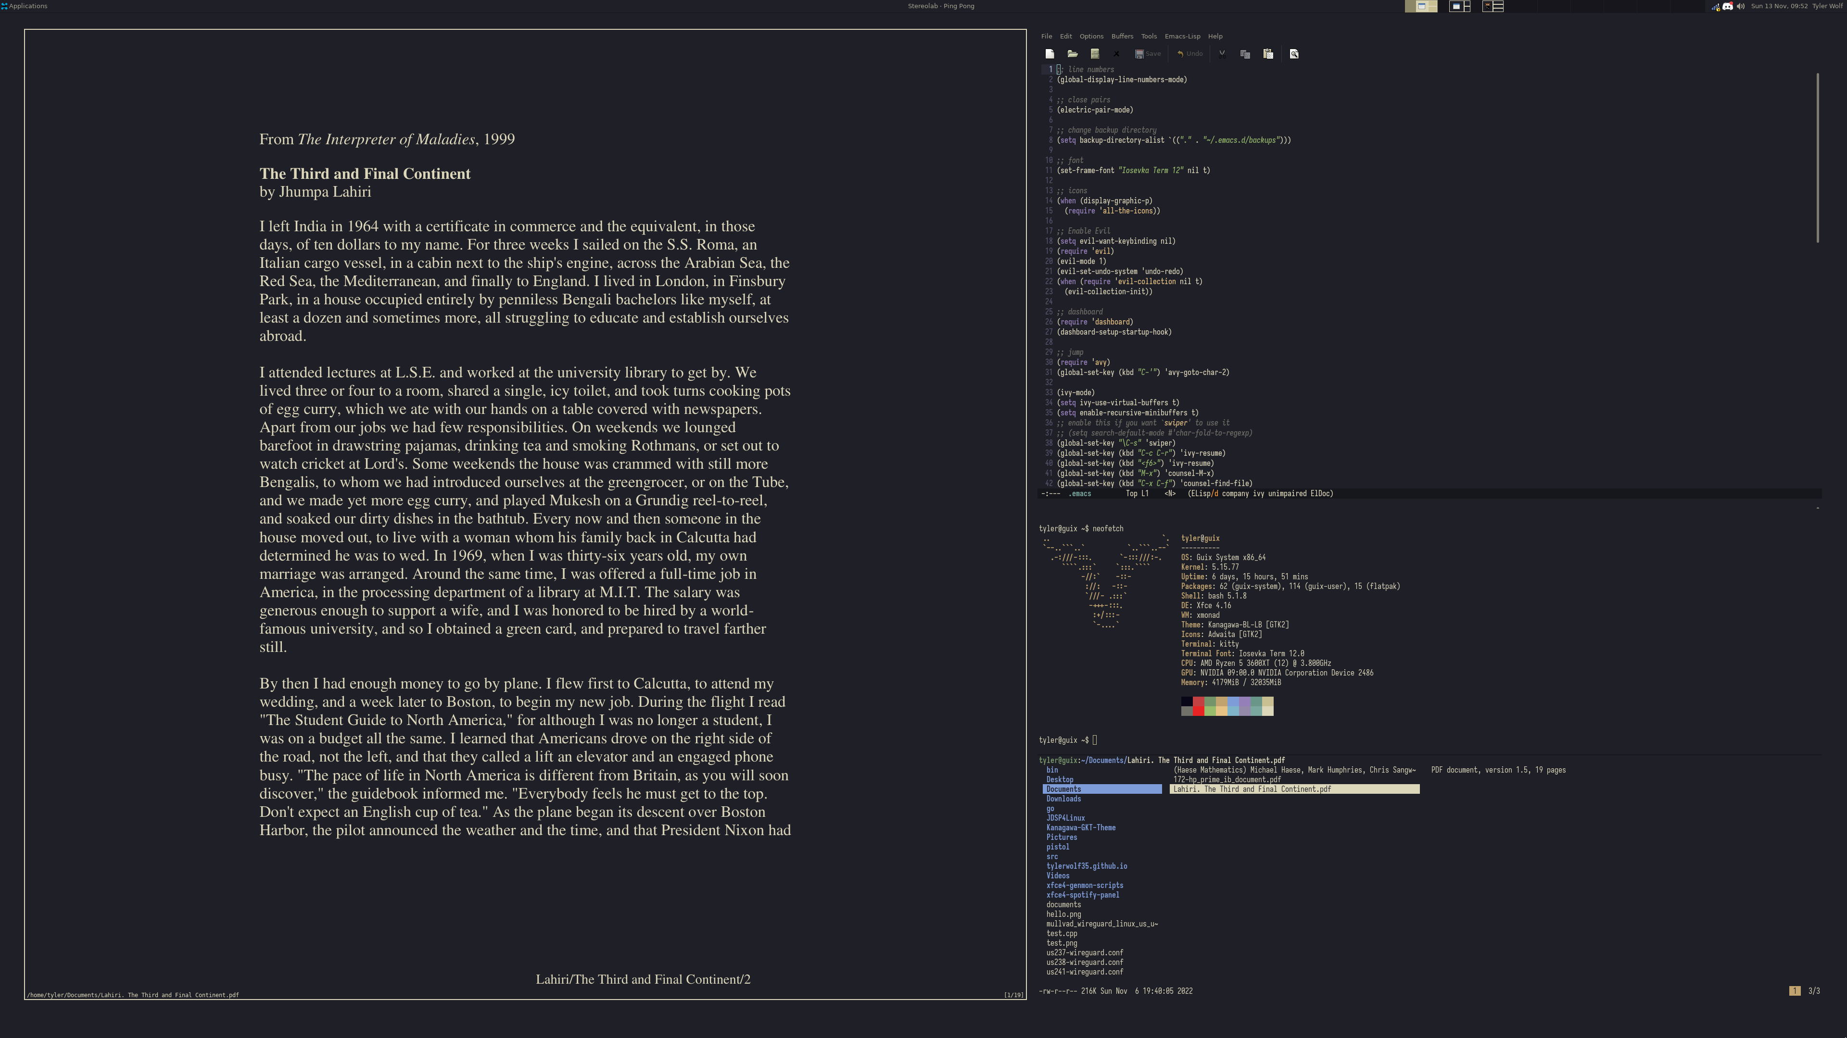Select the us241-wireguard.conf file
This screenshot has height=1038, width=1847.
pyautogui.click(x=1084, y=972)
